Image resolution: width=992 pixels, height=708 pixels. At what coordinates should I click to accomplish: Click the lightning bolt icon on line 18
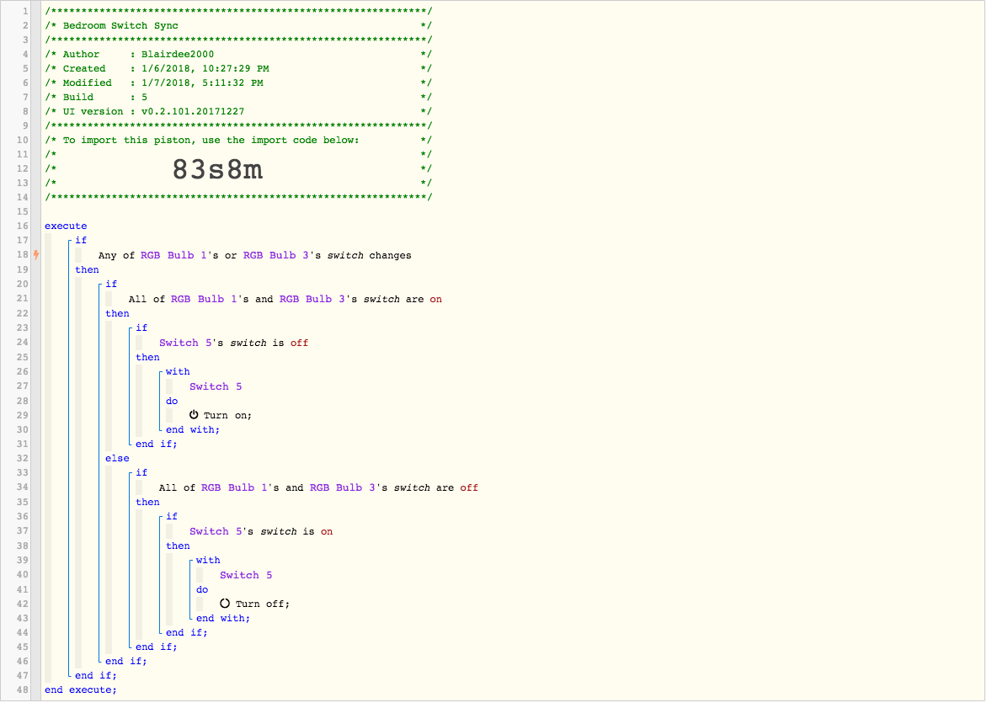tap(36, 255)
